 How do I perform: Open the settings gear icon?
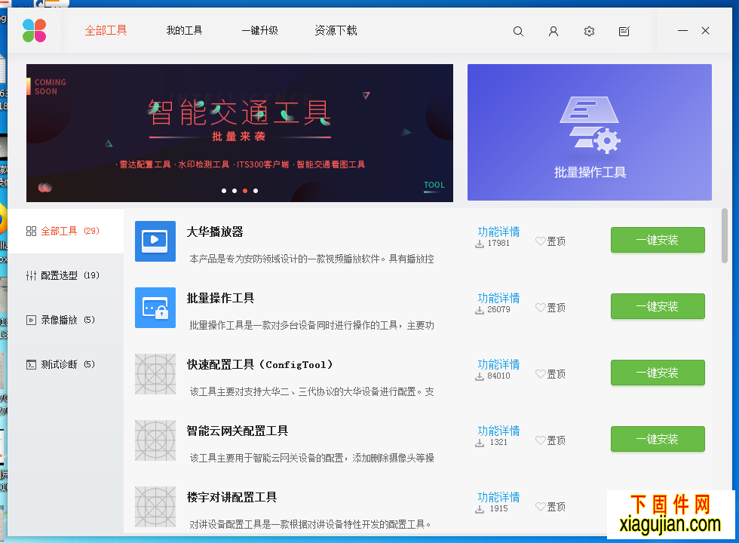pos(589,32)
